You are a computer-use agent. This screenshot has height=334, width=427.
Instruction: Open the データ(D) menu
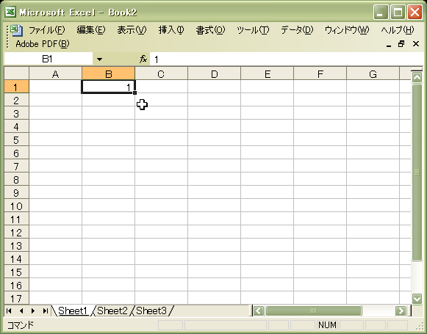(297, 30)
